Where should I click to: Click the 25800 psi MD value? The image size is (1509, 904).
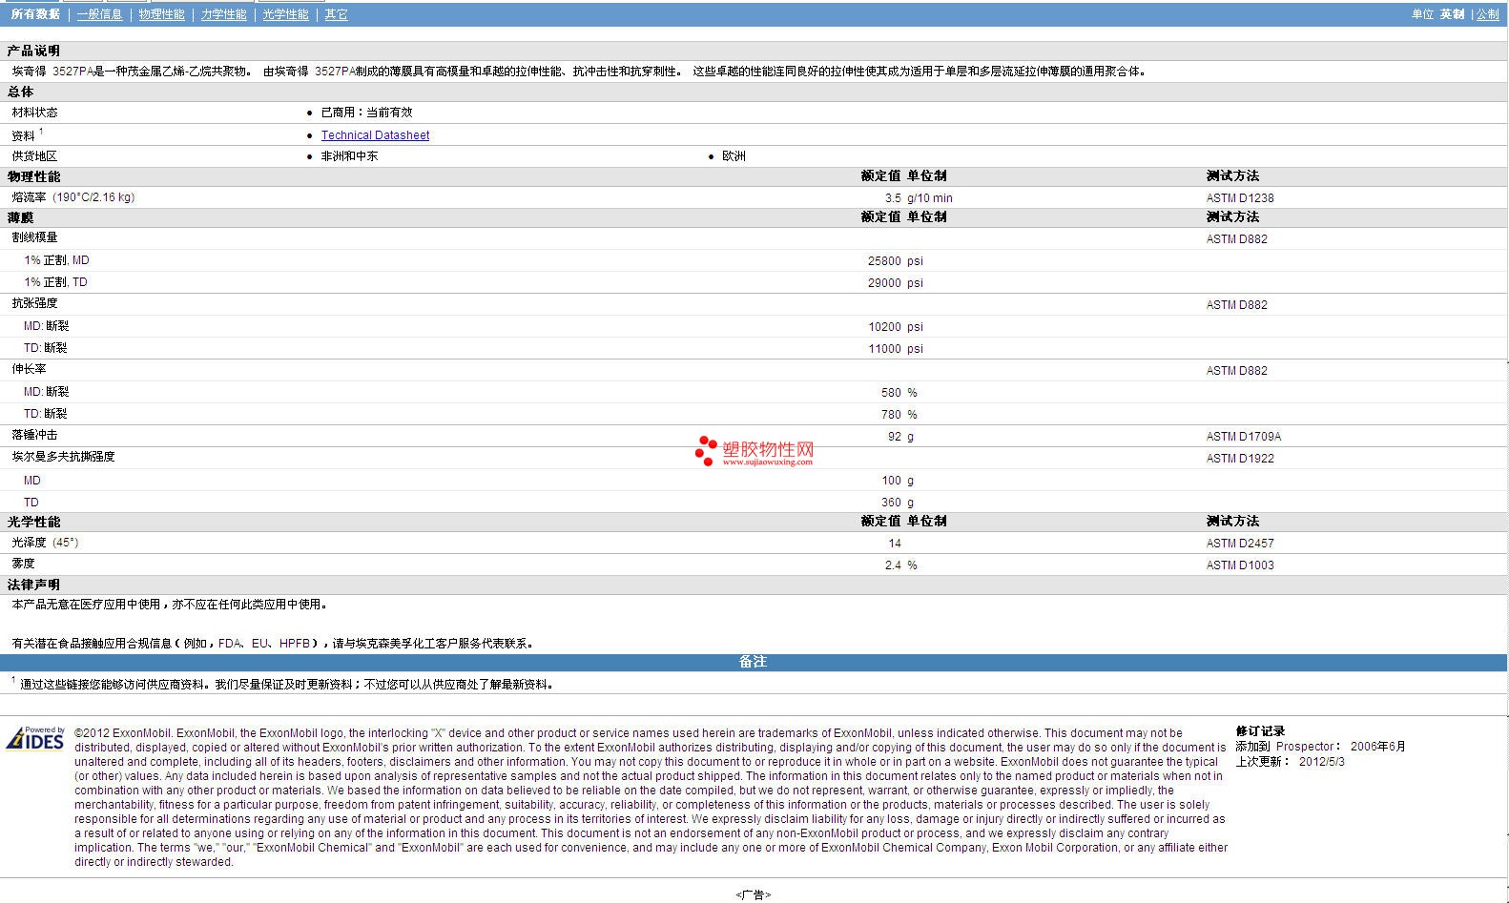[896, 260]
